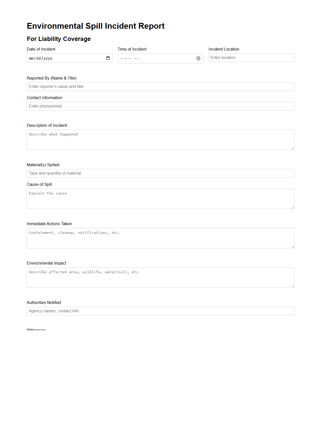Open the date picker calendar icon

coord(108,58)
